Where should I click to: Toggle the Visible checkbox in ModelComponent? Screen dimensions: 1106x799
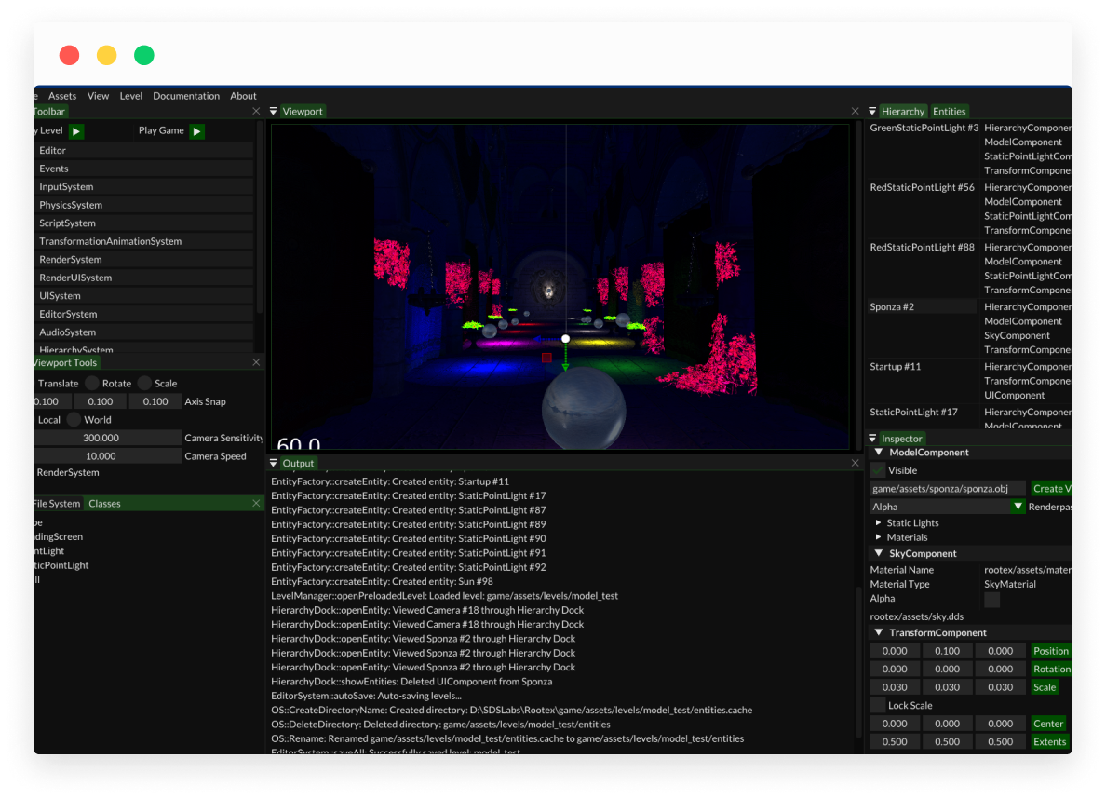click(x=878, y=470)
